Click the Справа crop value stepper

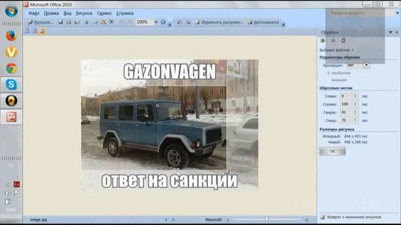[355, 104]
